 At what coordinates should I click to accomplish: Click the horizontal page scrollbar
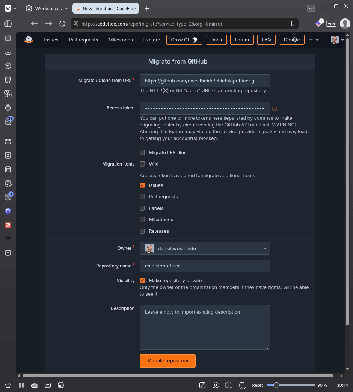tap(178, 375)
